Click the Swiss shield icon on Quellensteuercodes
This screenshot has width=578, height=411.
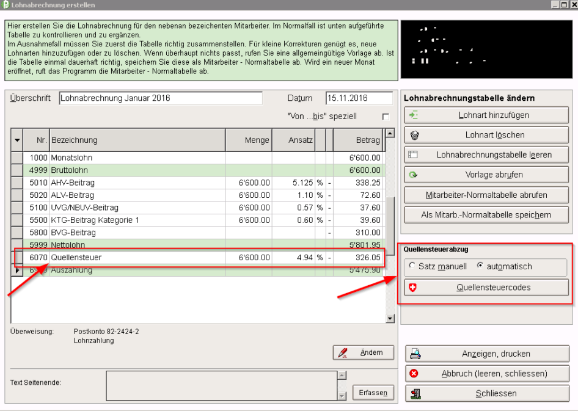[412, 288]
